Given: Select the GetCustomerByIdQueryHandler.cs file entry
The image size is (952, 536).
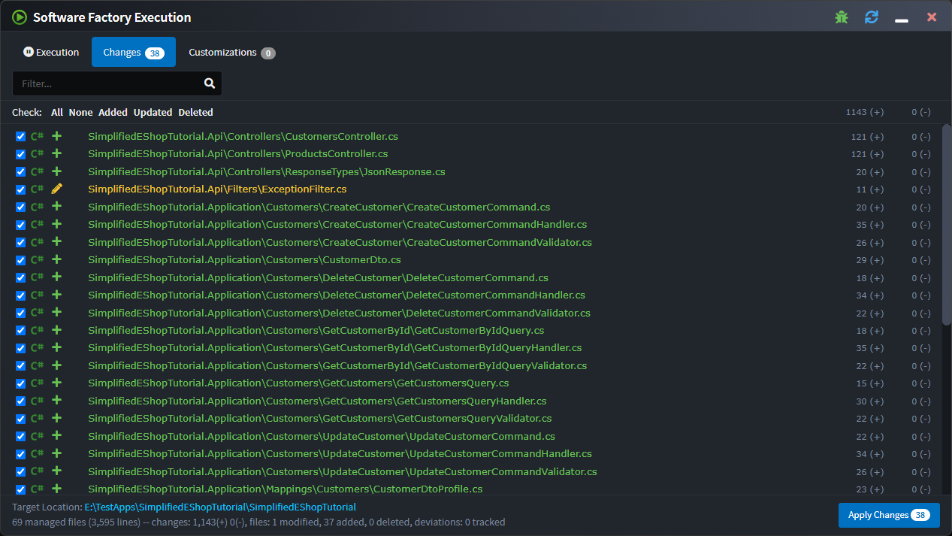Looking at the screenshot, I should [x=335, y=347].
